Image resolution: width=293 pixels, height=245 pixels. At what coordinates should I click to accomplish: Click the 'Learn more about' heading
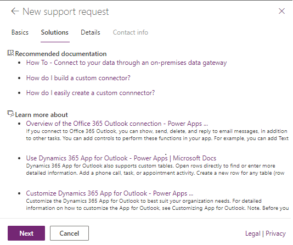(41, 115)
